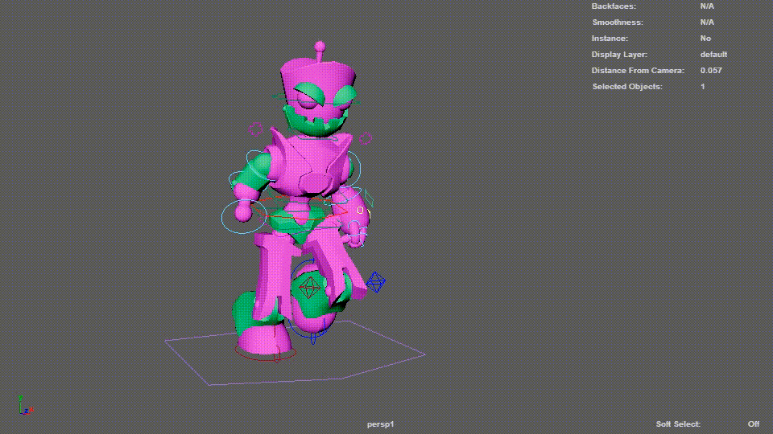This screenshot has width=773, height=434.
Task: Click the Soft Select Off value
Action: point(754,424)
